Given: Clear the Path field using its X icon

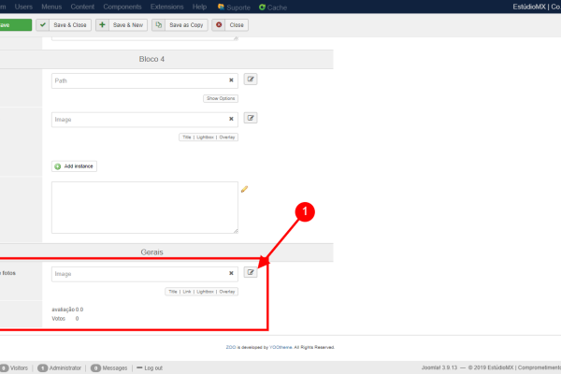Looking at the screenshot, I should (x=231, y=80).
